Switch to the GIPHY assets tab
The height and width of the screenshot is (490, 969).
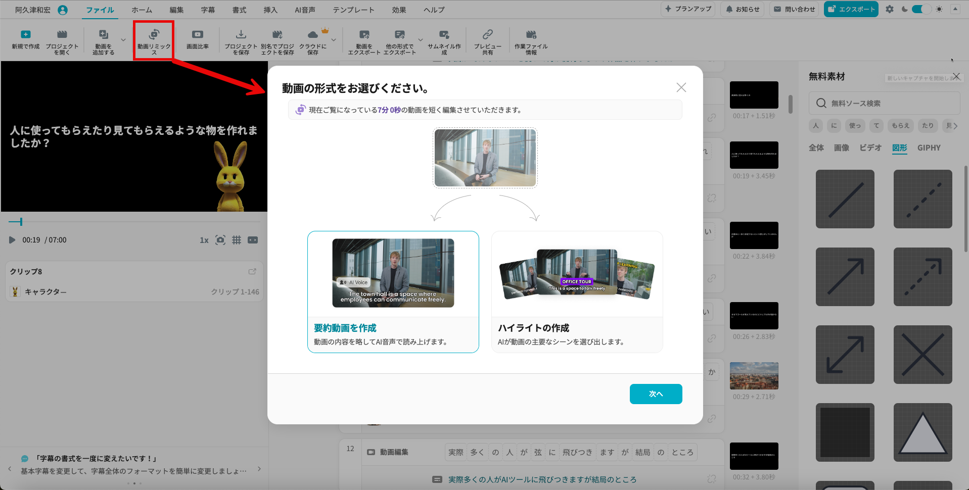(929, 148)
